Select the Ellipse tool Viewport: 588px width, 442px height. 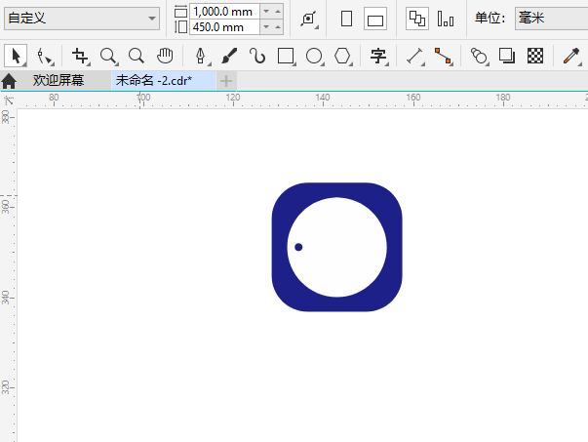pyautogui.click(x=314, y=57)
